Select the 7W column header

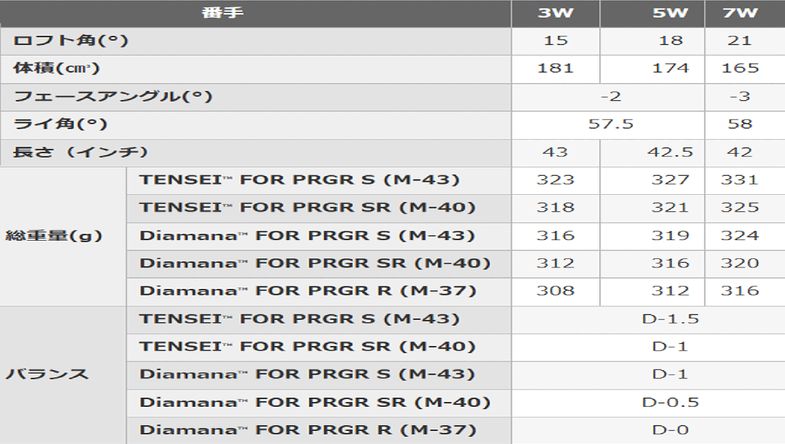coord(740,13)
